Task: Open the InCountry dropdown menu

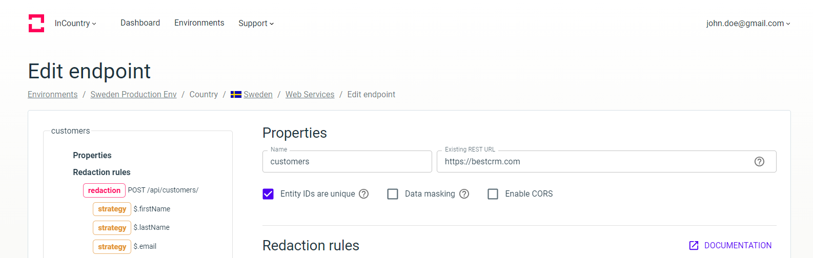Action: coord(75,24)
